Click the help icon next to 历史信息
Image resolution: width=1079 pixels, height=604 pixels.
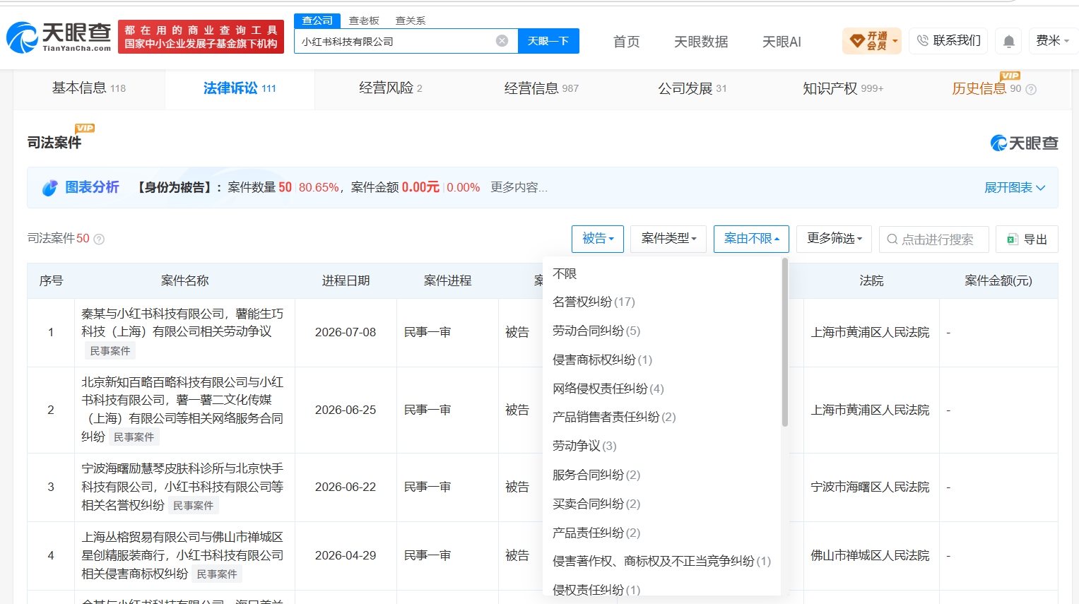click(x=1031, y=89)
